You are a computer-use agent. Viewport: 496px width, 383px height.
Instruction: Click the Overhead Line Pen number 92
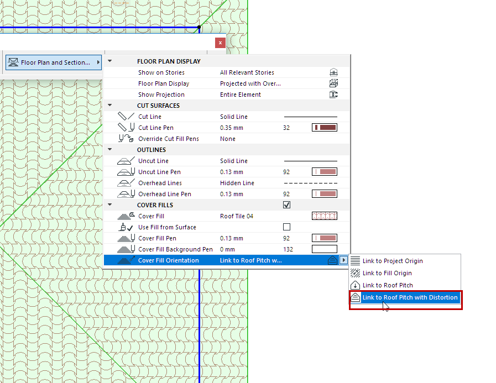286,194
